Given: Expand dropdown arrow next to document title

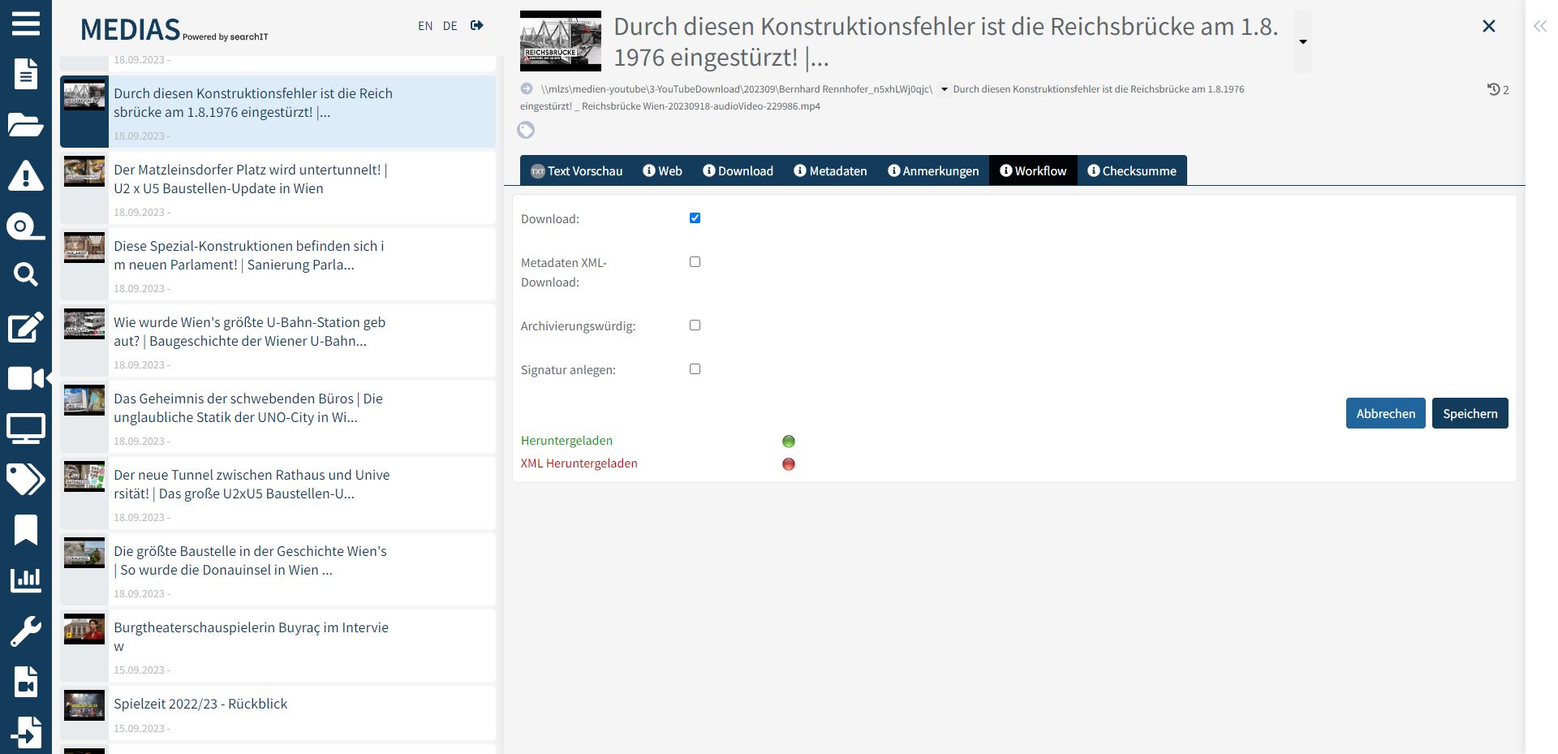Looking at the screenshot, I should click(x=1302, y=42).
